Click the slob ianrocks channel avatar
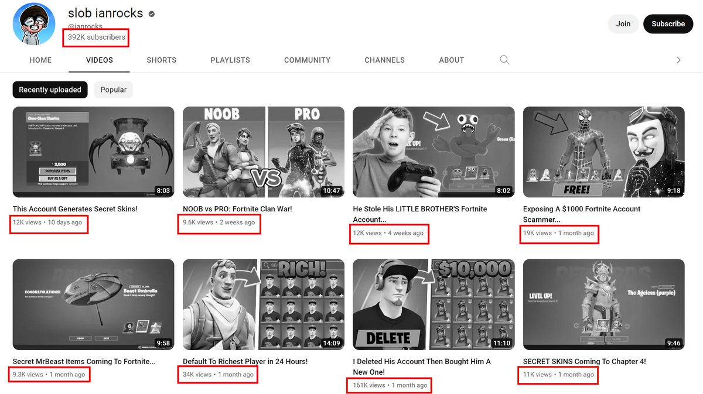The image size is (703, 394). coord(34,23)
